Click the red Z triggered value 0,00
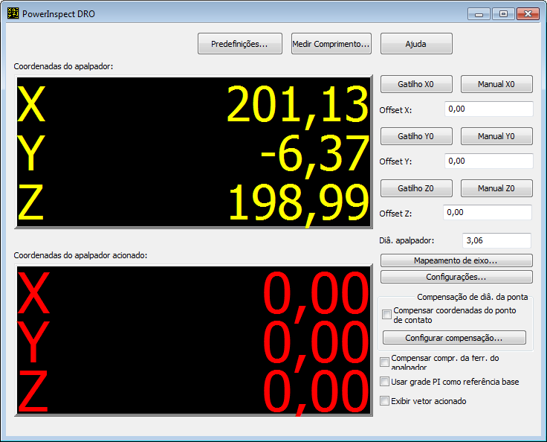 [x=316, y=391]
